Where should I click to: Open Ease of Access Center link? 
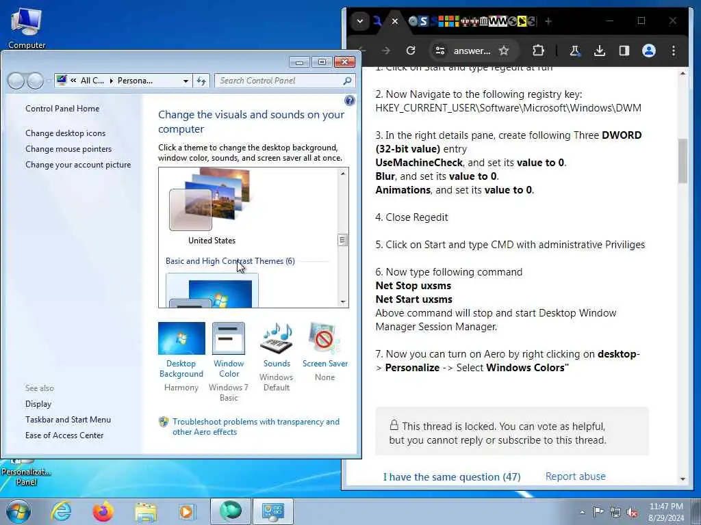64,435
